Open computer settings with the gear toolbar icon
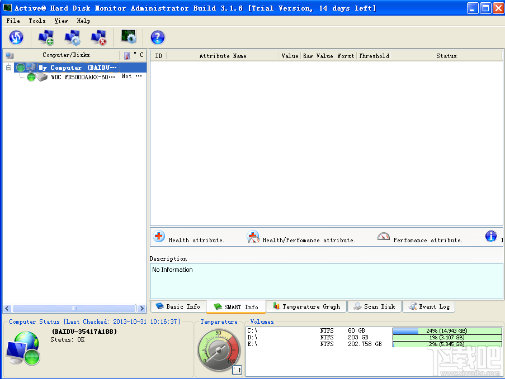The height and width of the screenshot is (379, 505). click(x=72, y=38)
